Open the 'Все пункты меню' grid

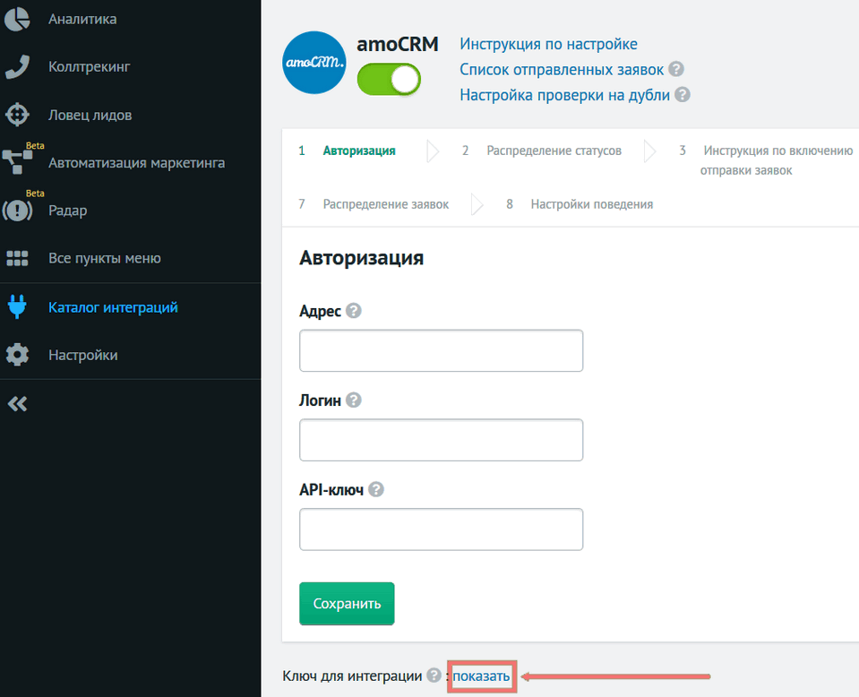click(17, 259)
